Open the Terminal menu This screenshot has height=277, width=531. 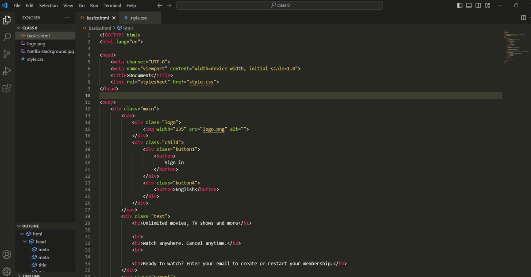112,5
